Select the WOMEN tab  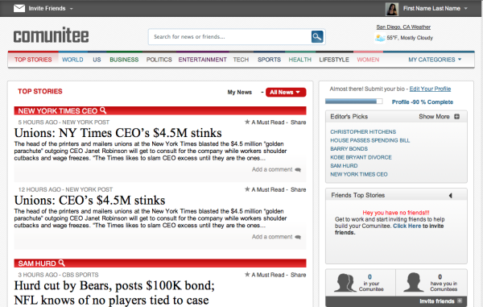click(368, 60)
